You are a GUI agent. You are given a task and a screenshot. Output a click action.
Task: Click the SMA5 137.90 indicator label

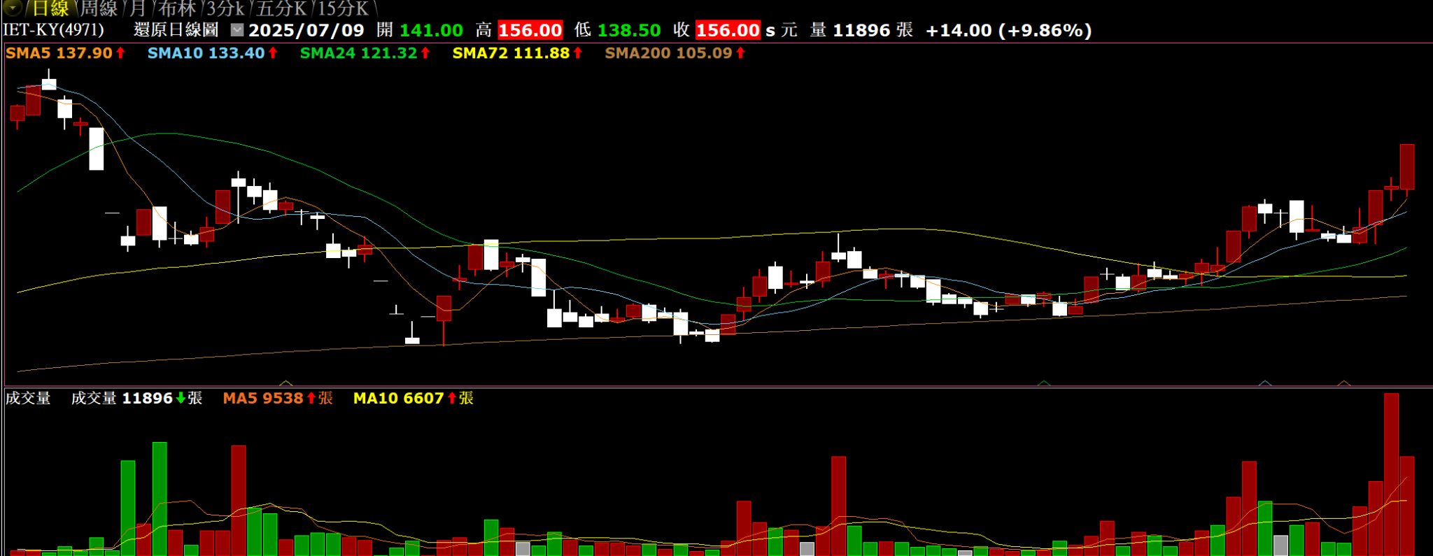64,53
